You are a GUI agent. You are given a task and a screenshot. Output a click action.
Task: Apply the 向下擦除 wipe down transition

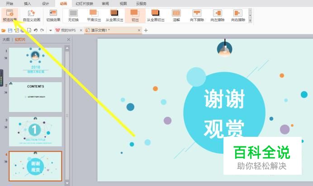point(197,15)
